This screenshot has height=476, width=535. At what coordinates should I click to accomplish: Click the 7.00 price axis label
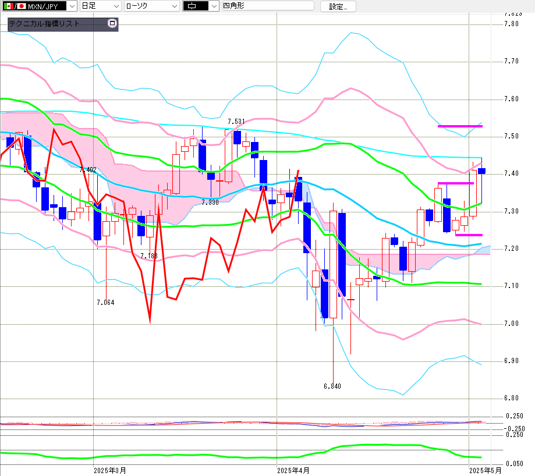(x=512, y=323)
